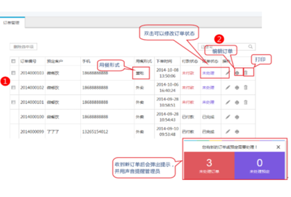Click 未处理 status of order 2014000101
Viewport: 291px width, 197px height.
208,102
